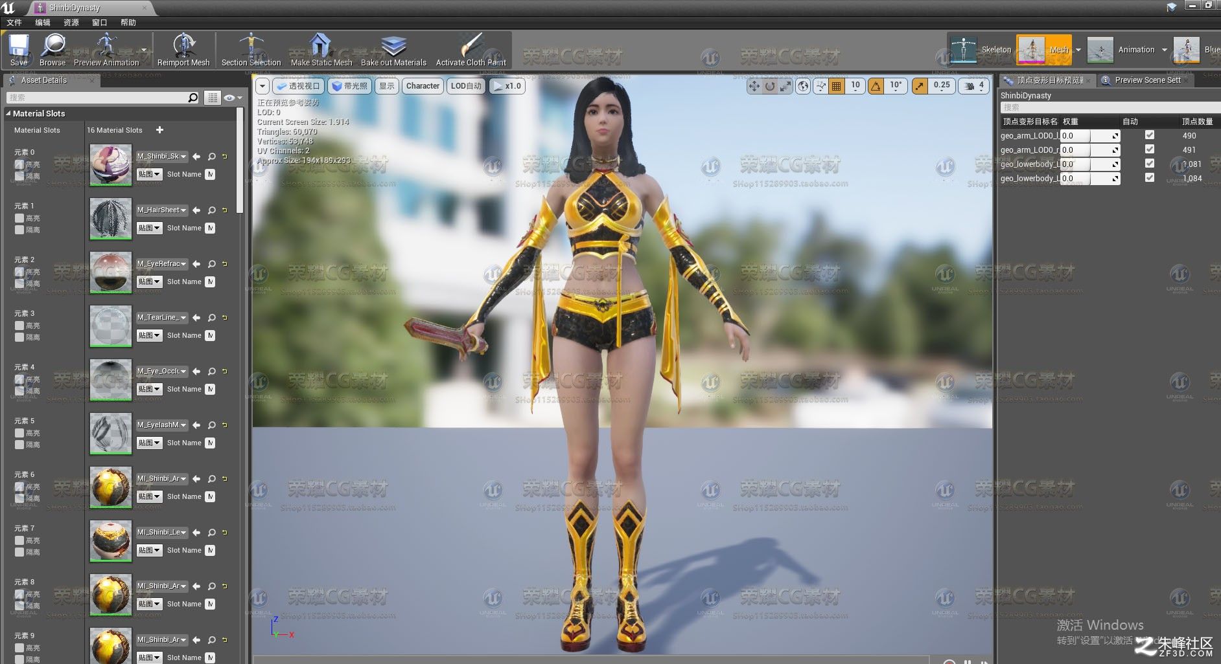The image size is (1221, 664).
Task: Open view options eye dropdown
Action: click(x=233, y=98)
